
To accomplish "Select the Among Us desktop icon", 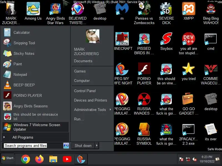I will [33, 12].
